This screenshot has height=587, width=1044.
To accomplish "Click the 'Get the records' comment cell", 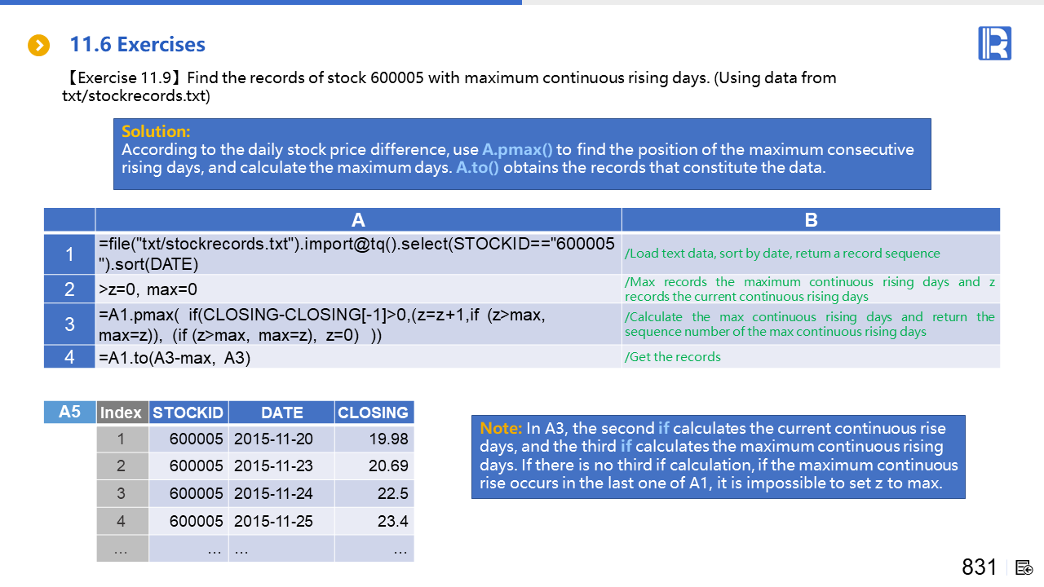I will pos(811,357).
